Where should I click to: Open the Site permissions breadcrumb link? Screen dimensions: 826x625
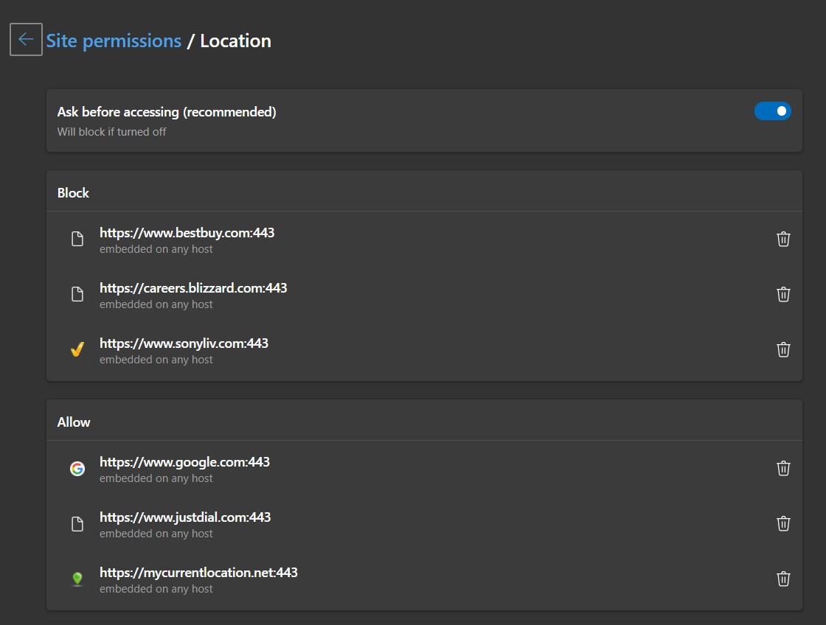pyautogui.click(x=114, y=41)
